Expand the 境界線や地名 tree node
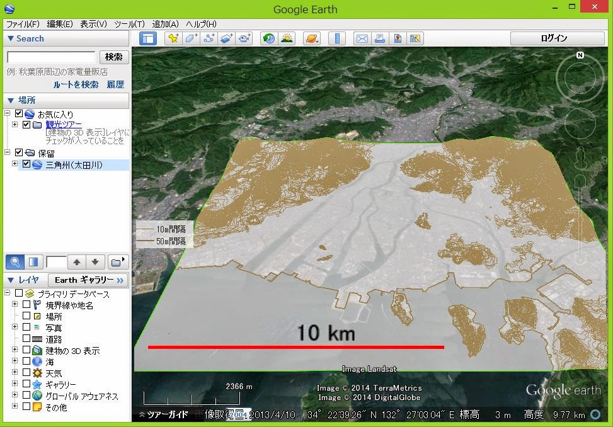Screen dimensions: 613x427 pyautogui.click(x=15, y=304)
